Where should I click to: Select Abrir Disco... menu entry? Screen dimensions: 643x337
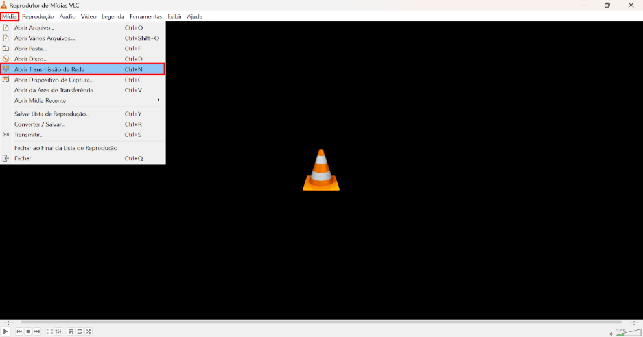point(83,59)
